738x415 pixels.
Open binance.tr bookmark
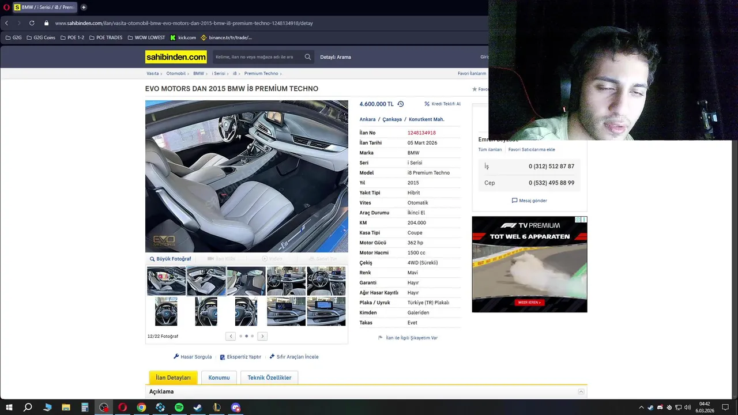pyautogui.click(x=226, y=37)
